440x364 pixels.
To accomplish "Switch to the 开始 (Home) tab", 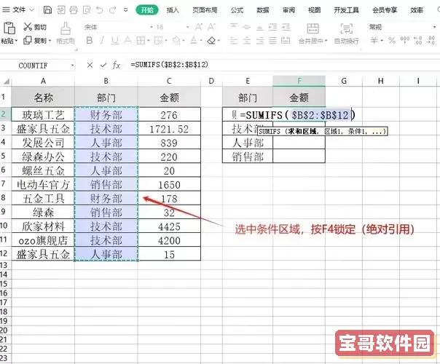I will [147, 10].
